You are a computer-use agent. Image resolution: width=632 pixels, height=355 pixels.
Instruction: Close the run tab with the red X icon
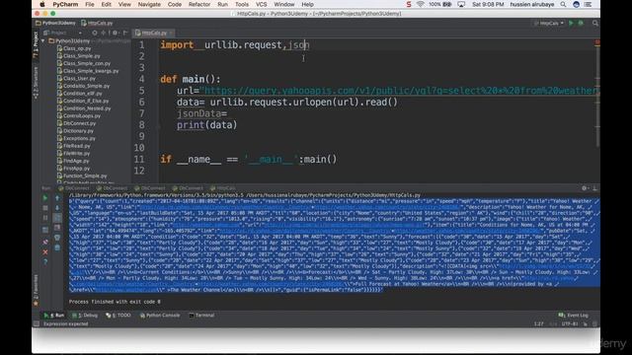coord(45,252)
